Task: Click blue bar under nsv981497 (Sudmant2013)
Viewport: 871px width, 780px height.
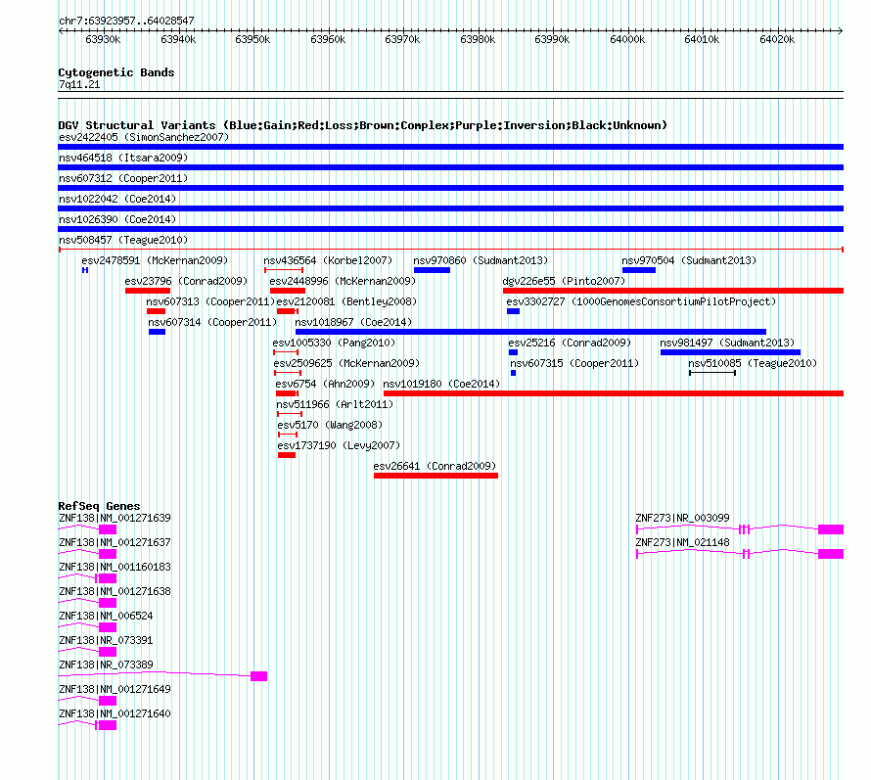Action: coord(730,352)
